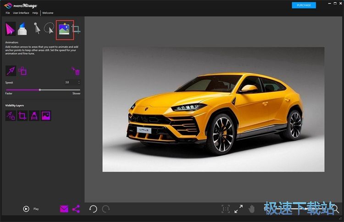Open the Help menu
344x222 pixels.
pos(35,13)
